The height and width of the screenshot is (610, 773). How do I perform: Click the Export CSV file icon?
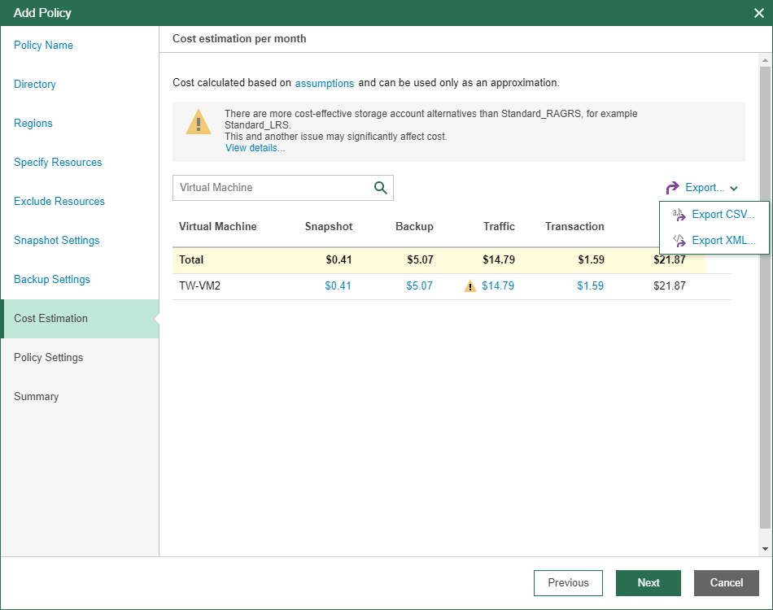679,215
